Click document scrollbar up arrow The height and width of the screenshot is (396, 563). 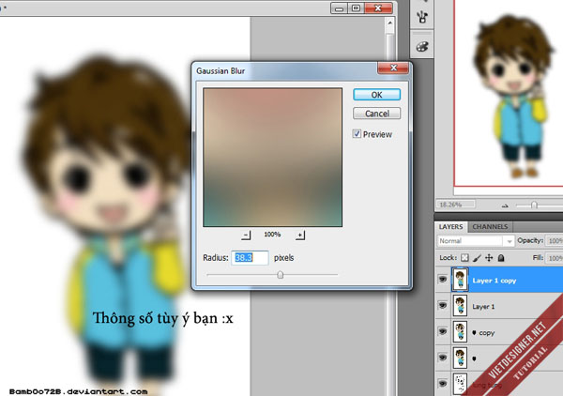click(390, 23)
